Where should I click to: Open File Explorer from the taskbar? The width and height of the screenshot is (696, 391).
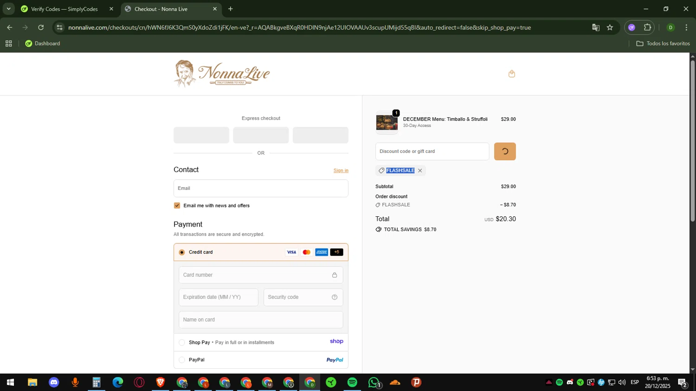click(32, 383)
